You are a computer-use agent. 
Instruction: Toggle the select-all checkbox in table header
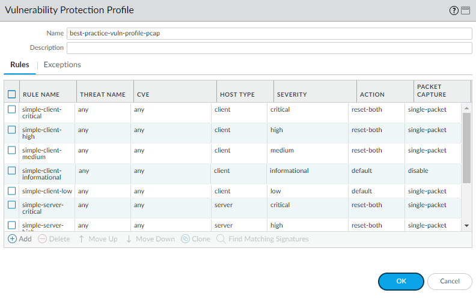click(x=11, y=94)
